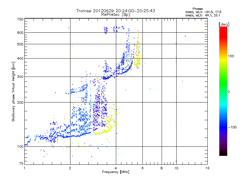Image resolution: width=244 pixels, height=183 pixels.
Task: Click the colorbar tick label '0'
Action: pos(229,92)
